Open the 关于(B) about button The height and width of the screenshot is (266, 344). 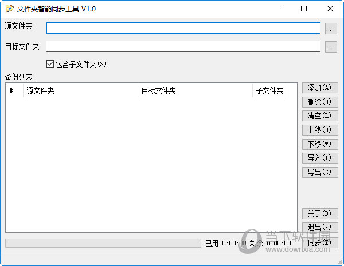[x=320, y=213]
